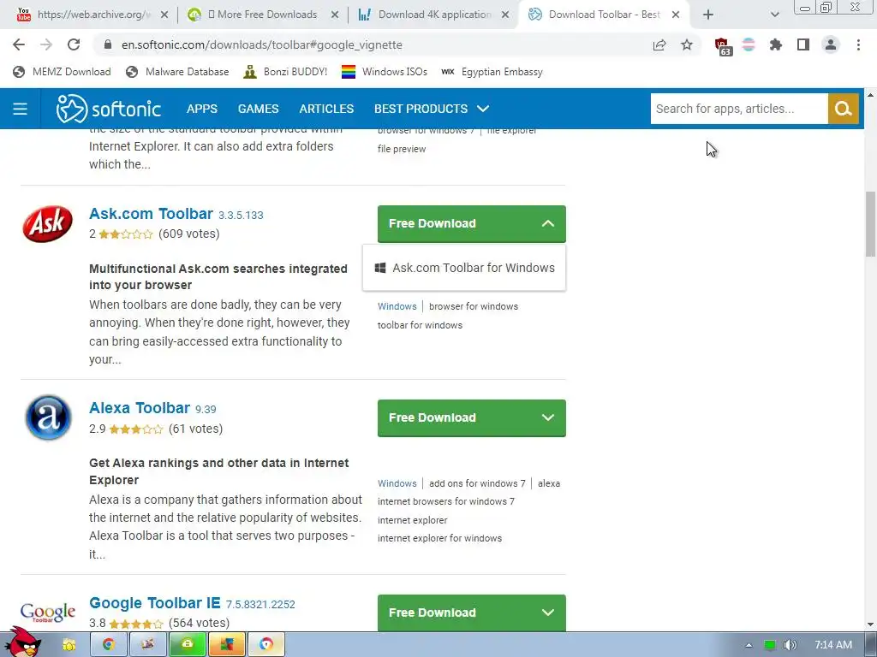Open the Google Toolbar IE title link
Image resolution: width=877 pixels, height=657 pixels.
(x=155, y=603)
